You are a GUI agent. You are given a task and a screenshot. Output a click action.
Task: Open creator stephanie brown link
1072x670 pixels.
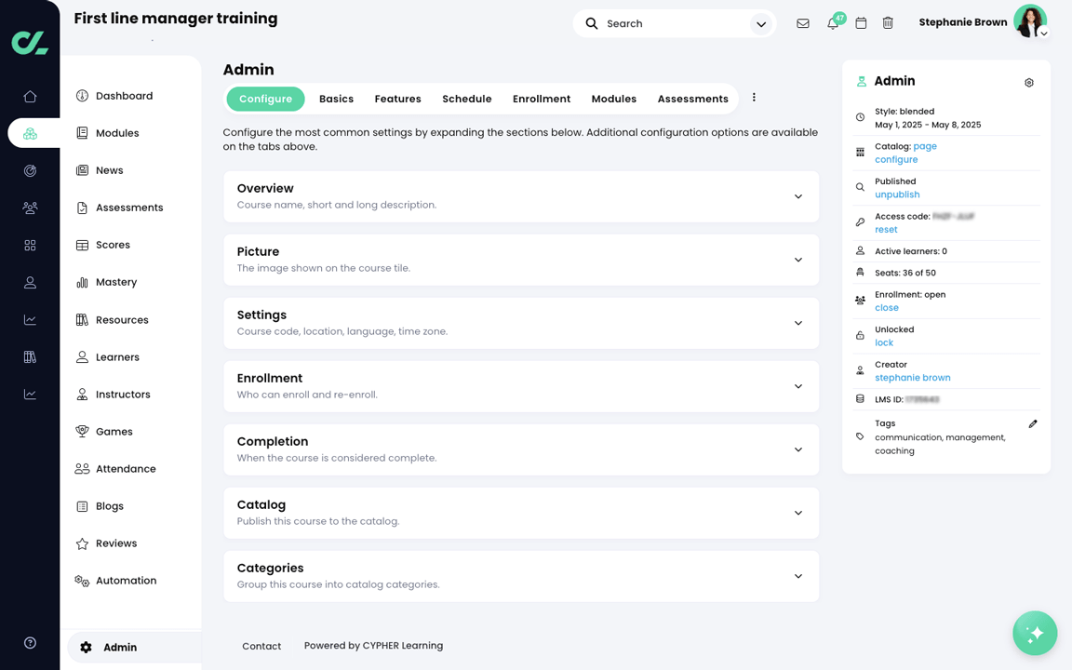click(x=913, y=378)
